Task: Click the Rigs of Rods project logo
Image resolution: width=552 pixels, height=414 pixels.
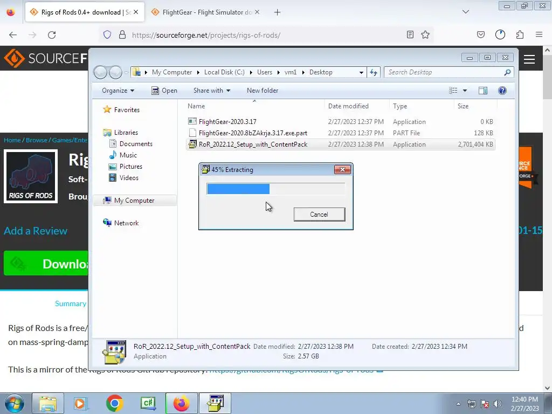Action: [x=31, y=176]
